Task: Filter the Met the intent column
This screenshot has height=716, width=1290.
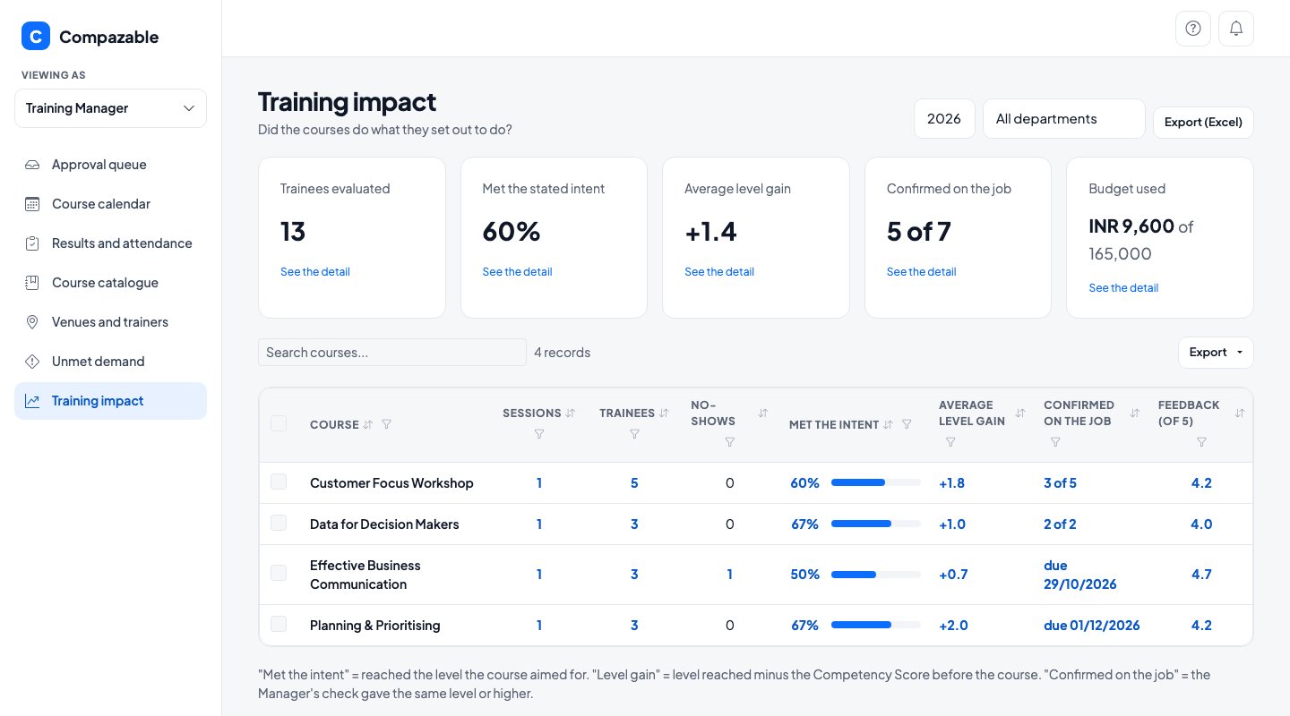Action: [x=907, y=424]
